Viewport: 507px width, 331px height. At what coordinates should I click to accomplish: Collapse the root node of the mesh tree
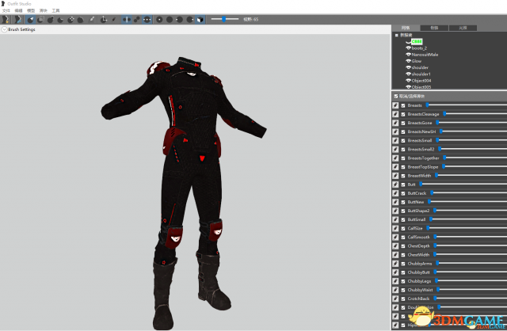pyautogui.click(x=397, y=35)
